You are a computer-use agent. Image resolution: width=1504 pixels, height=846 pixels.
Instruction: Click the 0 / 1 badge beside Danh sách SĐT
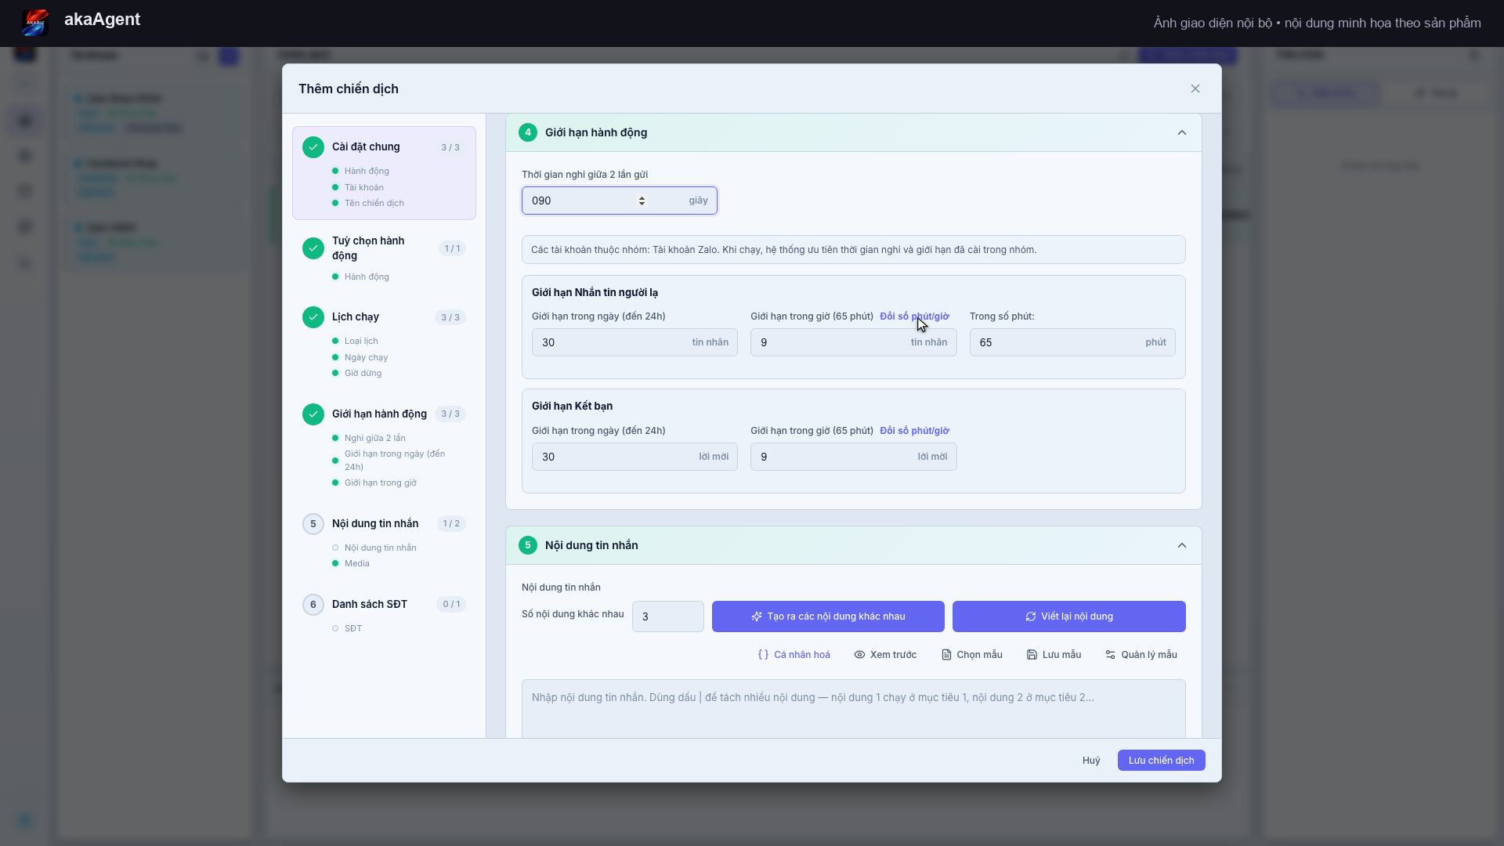click(451, 604)
